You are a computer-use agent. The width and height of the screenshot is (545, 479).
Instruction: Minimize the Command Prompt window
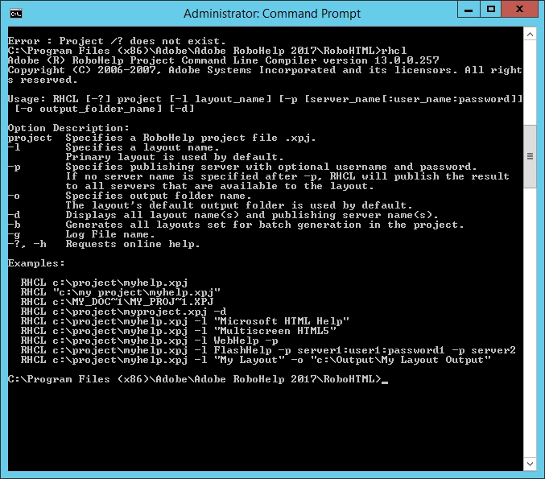pyautogui.click(x=469, y=10)
